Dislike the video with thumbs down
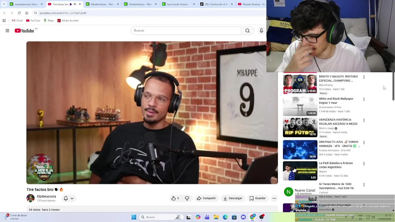The image size is (395, 222). (187, 198)
